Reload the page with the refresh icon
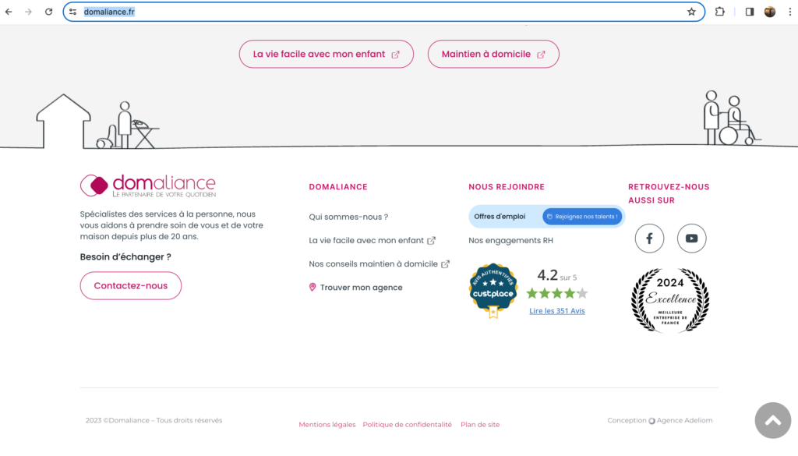 pos(48,12)
